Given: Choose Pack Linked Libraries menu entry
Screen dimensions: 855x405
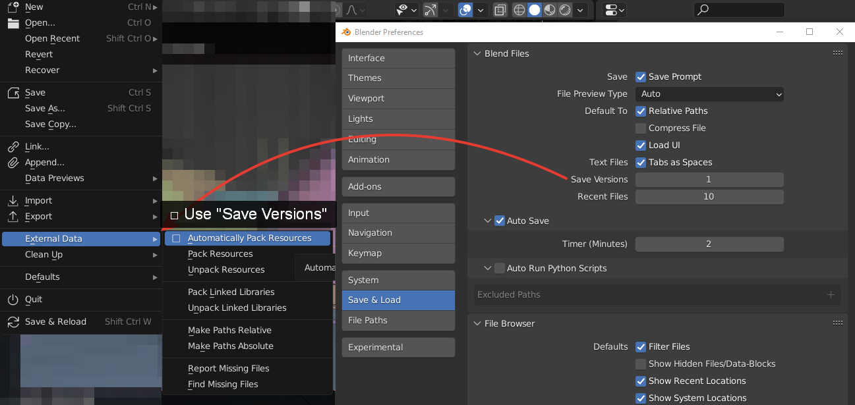Looking at the screenshot, I should (x=231, y=292).
